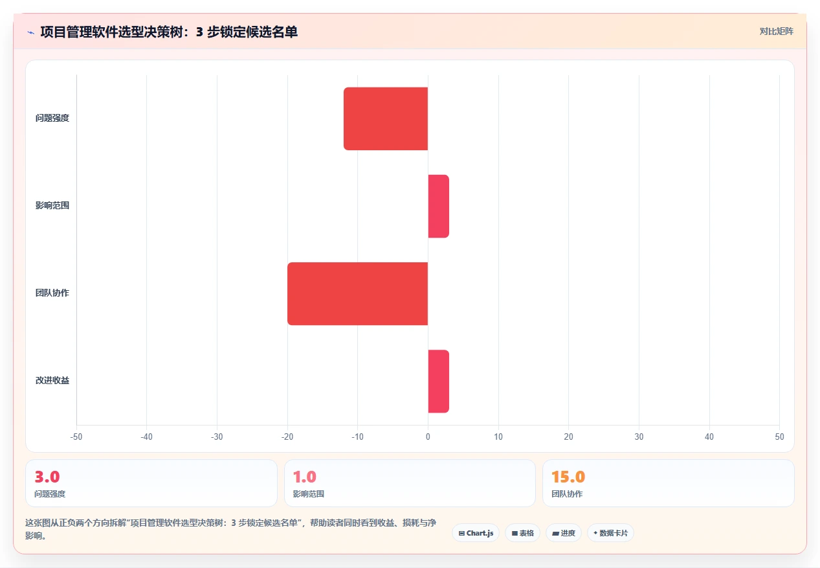Click the 影响范围 axis label
This screenshot has width=820, height=568.
point(52,206)
